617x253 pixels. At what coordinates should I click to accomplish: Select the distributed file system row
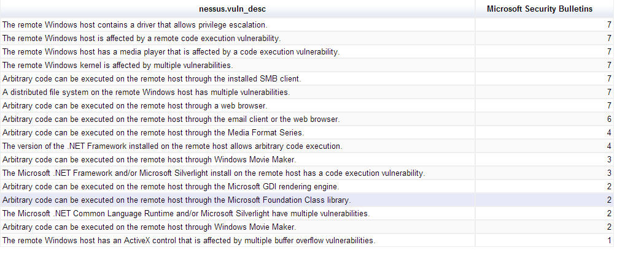pos(307,93)
